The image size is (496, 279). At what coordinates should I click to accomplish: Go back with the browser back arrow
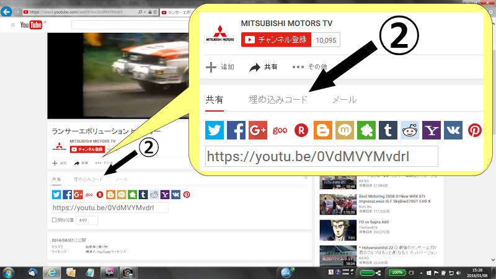pyautogui.click(x=6, y=12)
